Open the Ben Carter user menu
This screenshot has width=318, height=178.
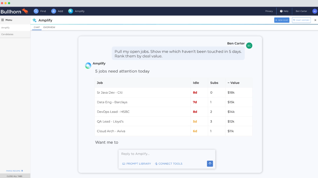pos(301,11)
